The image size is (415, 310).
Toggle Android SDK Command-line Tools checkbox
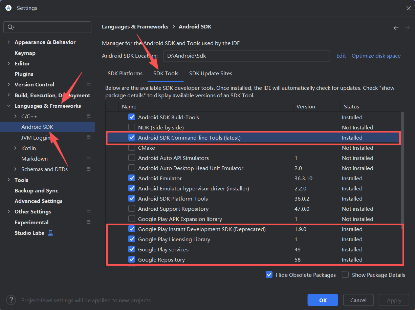(132, 138)
